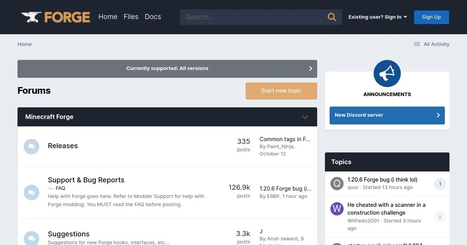Open Currently supported: All versions banner
The image size is (467, 245).
click(x=167, y=68)
